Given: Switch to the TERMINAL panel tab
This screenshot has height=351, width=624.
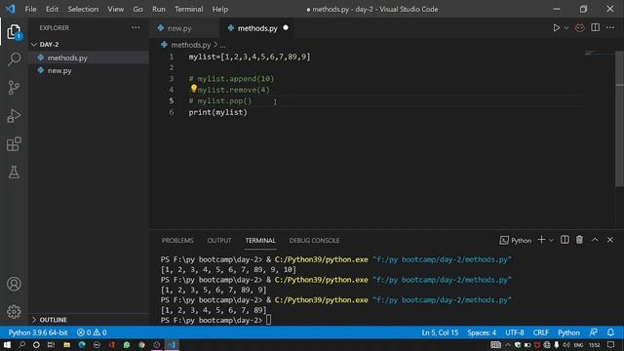Looking at the screenshot, I should point(260,241).
